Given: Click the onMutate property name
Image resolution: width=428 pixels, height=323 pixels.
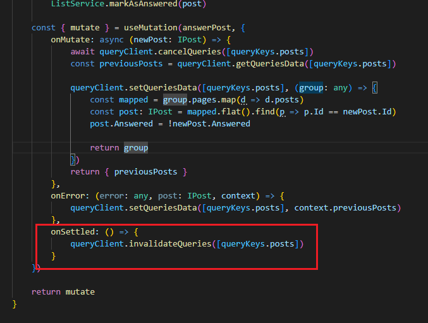Looking at the screenshot, I should (x=70, y=39).
